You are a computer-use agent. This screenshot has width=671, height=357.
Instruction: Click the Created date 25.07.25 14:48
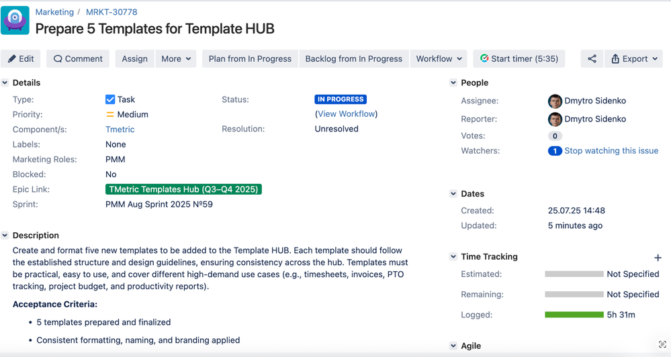point(576,211)
